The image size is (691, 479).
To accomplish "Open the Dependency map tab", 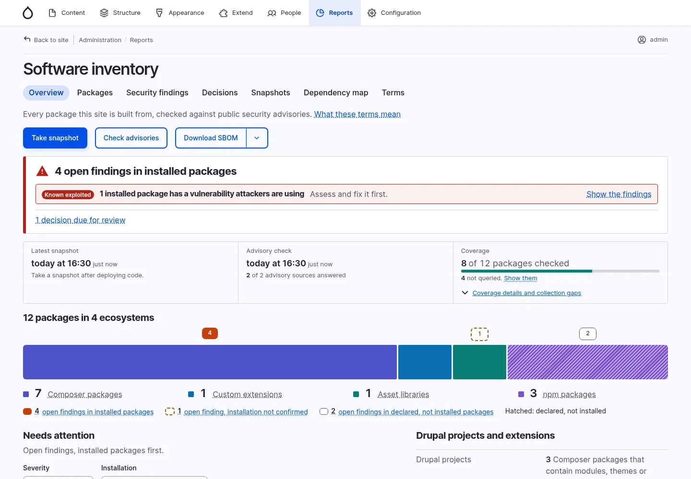I will pos(336,93).
